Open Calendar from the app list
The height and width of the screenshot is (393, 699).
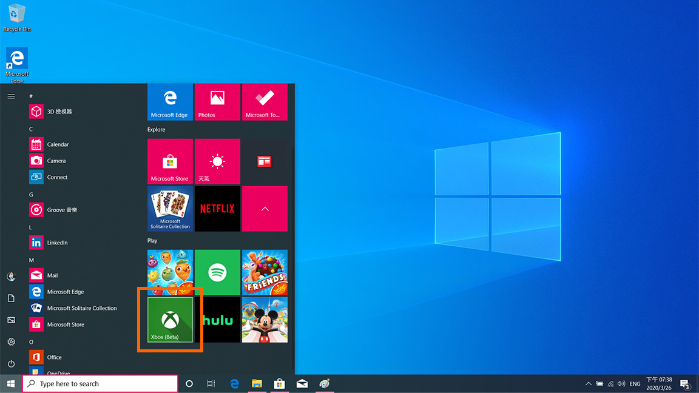[x=58, y=144]
